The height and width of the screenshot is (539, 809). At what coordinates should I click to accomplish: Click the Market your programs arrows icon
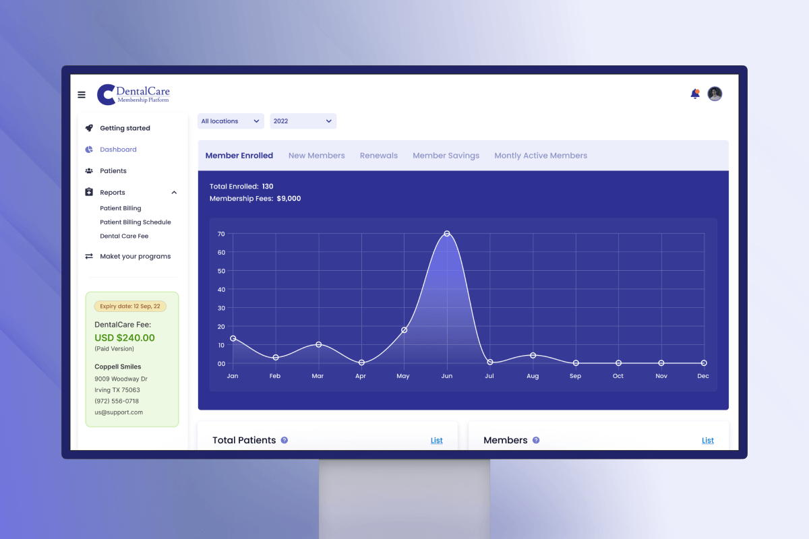tap(89, 256)
